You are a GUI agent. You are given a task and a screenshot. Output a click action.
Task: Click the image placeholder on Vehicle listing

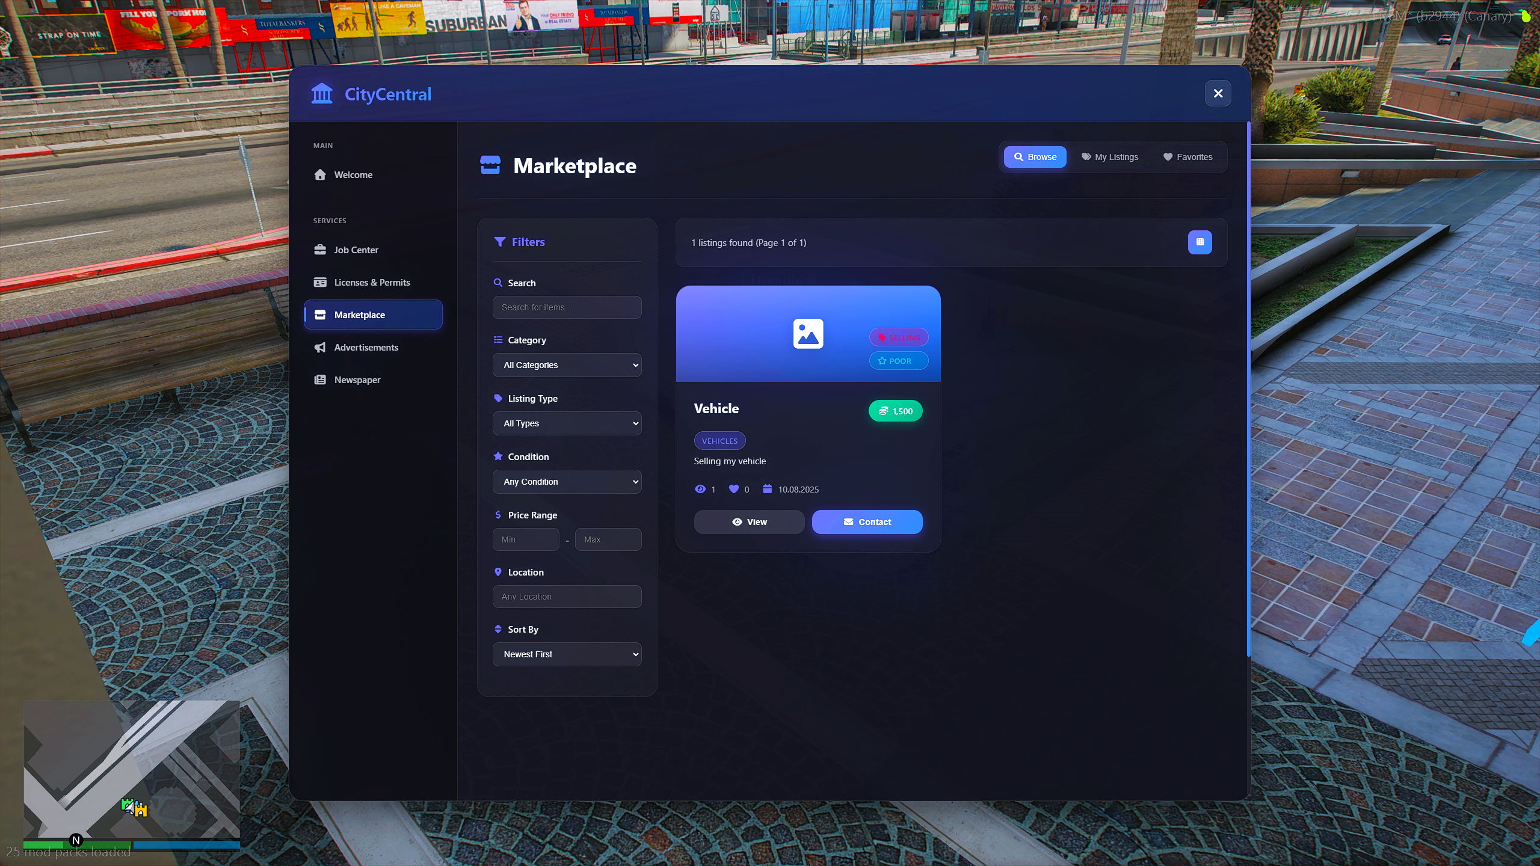(808, 334)
